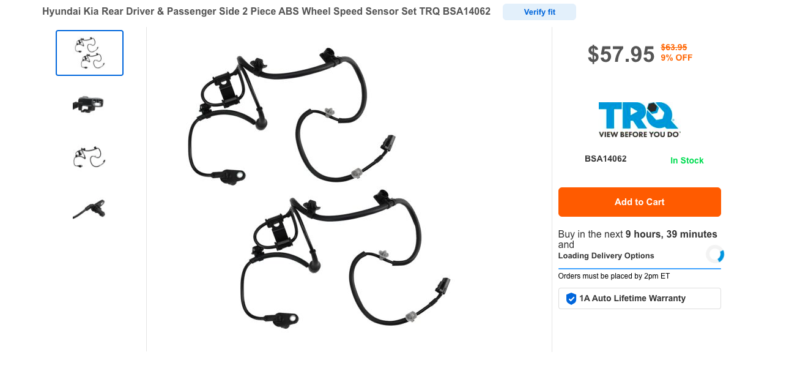Image resolution: width=800 pixels, height=371 pixels.
Task: Click the Verify fit button
Action: [x=539, y=12]
